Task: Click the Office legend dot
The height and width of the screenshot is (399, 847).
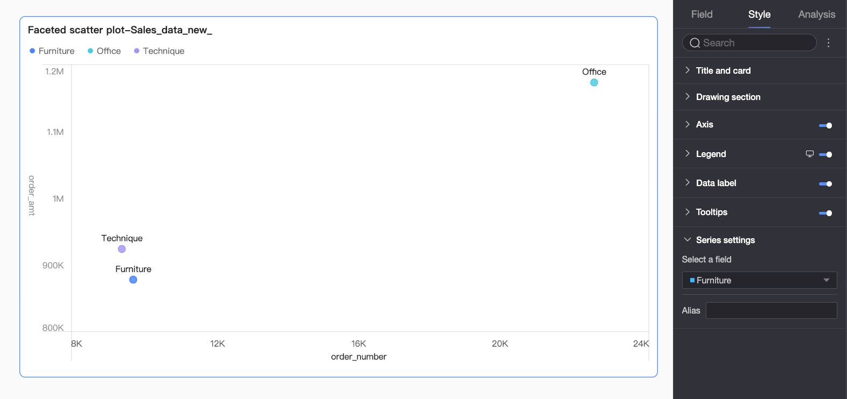Action: click(91, 51)
